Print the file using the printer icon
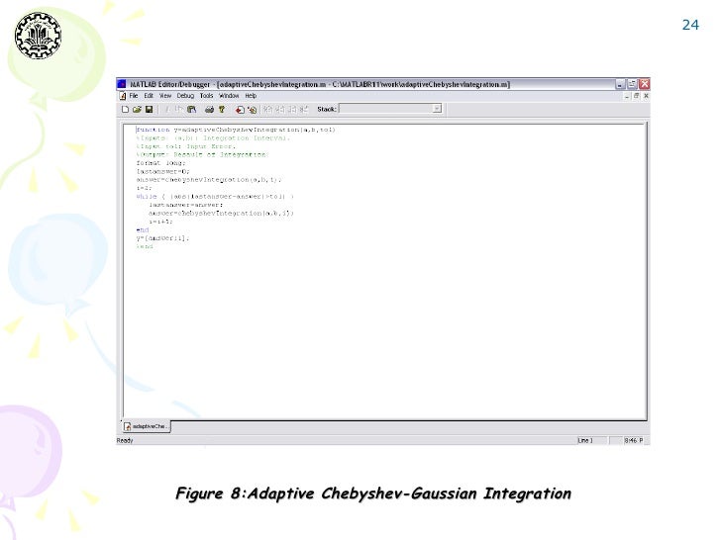 pos(209,109)
